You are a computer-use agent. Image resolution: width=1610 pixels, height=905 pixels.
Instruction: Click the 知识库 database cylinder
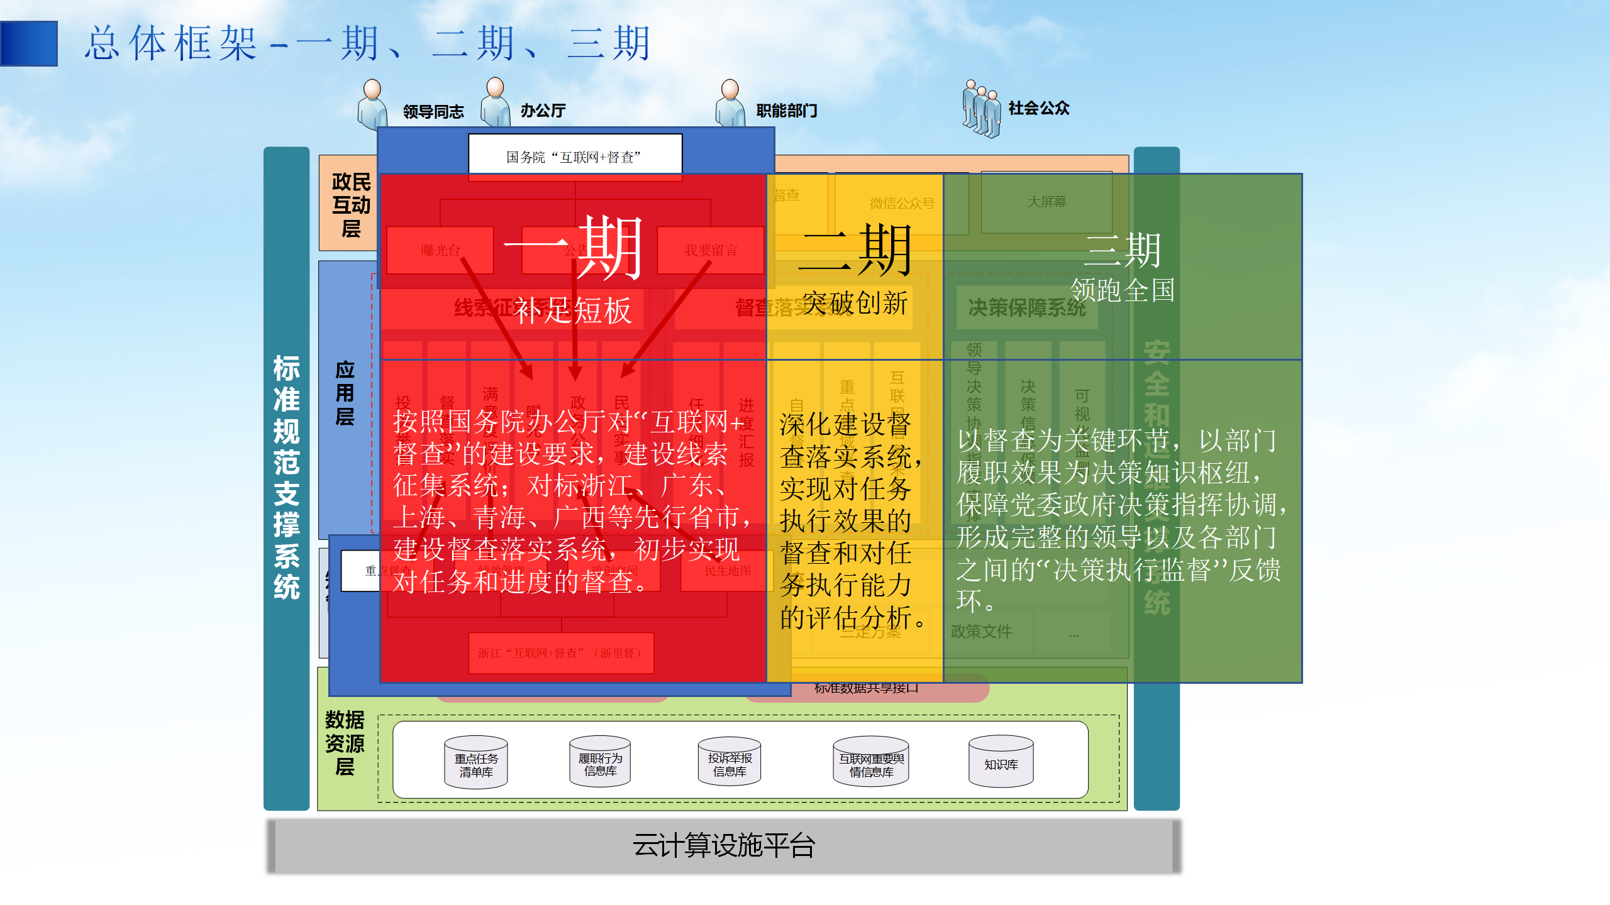point(1001,761)
